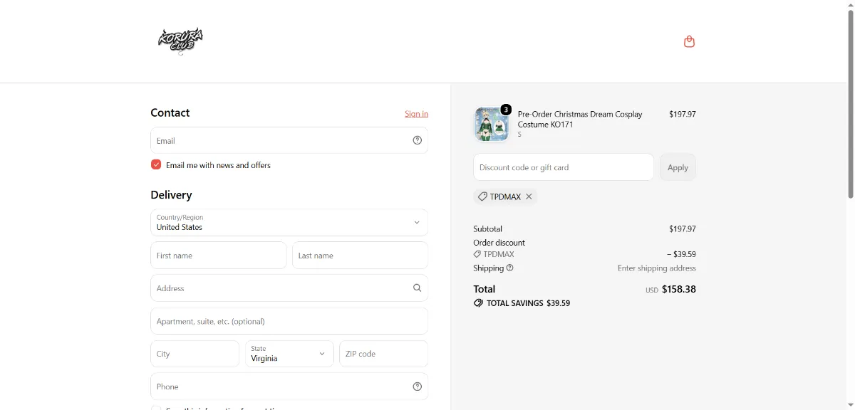Click the discount amount – $39.59
Screen dimensions: 855x410
tap(682, 254)
